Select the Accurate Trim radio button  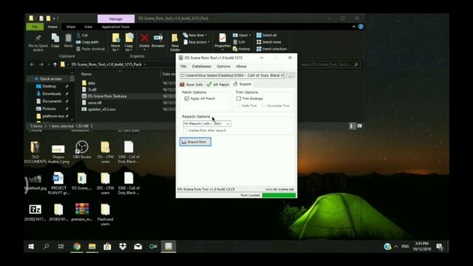(x=264, y=106)
